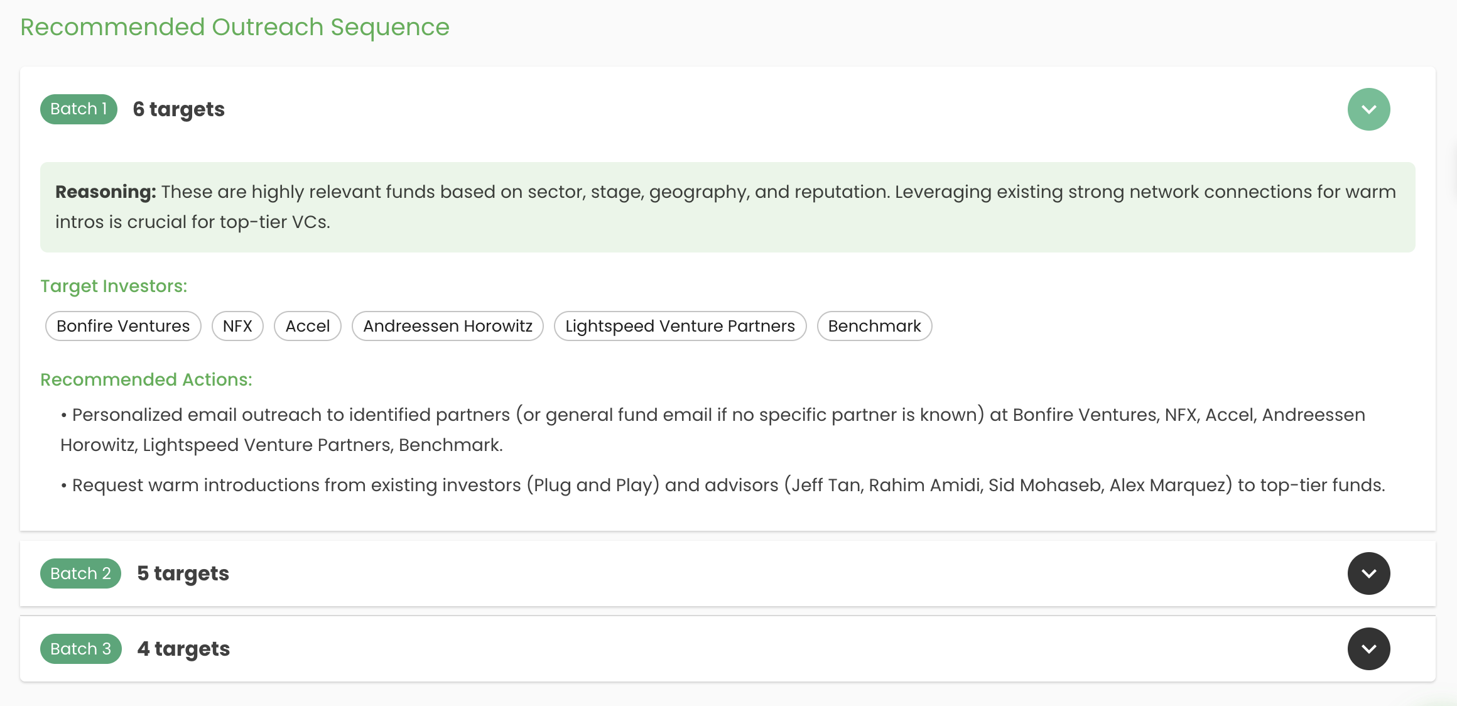This screenshot has height=706, width=1457.
Task: Select the Andreessen Horowitz investor chip
Action: pyautogui.click(x=447, y=326)
